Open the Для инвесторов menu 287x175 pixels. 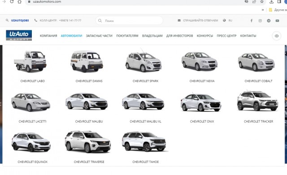tap(179, 36)
